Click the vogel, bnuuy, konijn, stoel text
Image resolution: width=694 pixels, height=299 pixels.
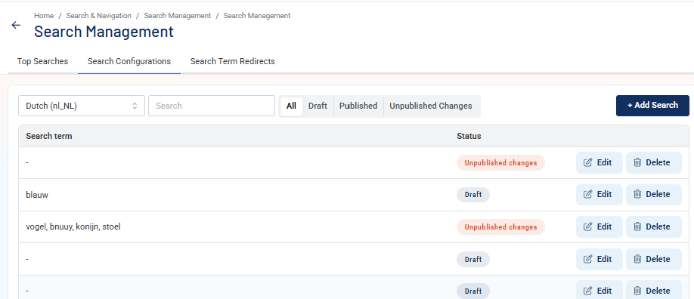tap(73, 227)
